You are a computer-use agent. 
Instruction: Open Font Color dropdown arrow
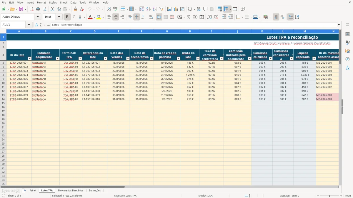coord(94,17)
